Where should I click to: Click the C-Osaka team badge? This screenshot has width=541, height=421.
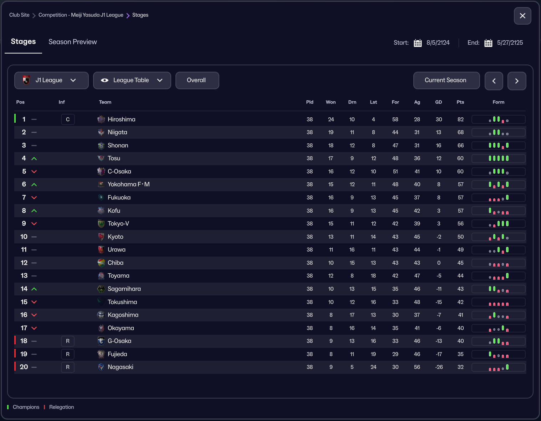tap(101, 172)
